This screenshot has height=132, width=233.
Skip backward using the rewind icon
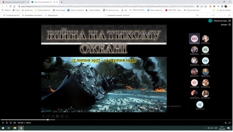(7, 123)
